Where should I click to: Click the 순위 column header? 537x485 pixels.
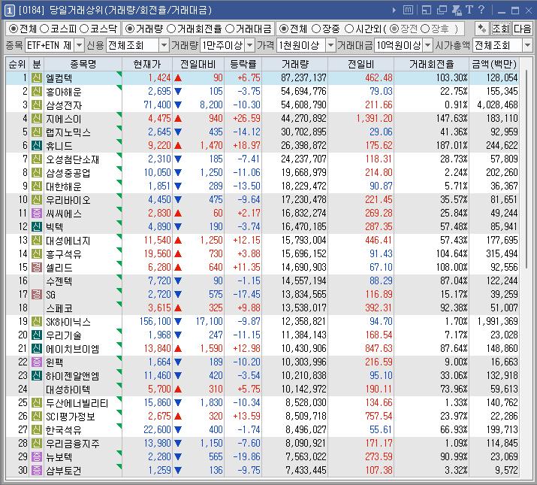click(17, 64)
